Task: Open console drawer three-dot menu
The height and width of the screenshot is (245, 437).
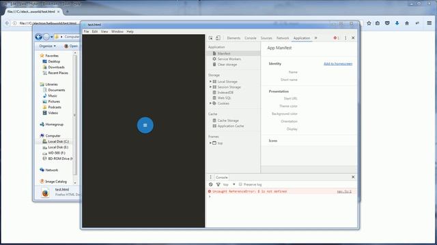Action: pos(211,177)
